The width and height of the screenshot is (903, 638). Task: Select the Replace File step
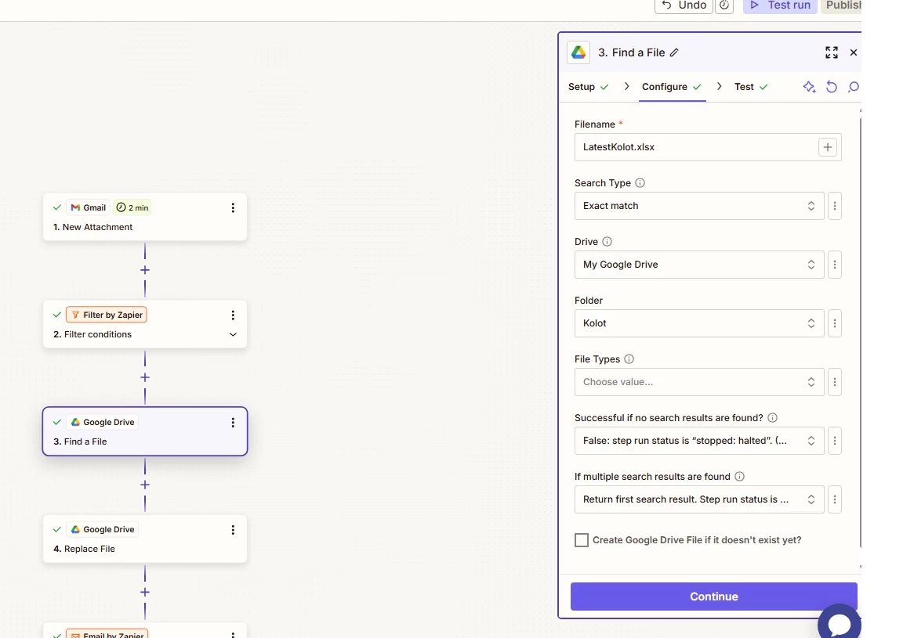coord(145,539)
